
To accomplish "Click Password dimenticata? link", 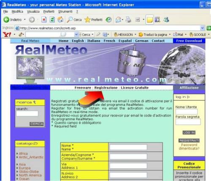I will (189, 147).
